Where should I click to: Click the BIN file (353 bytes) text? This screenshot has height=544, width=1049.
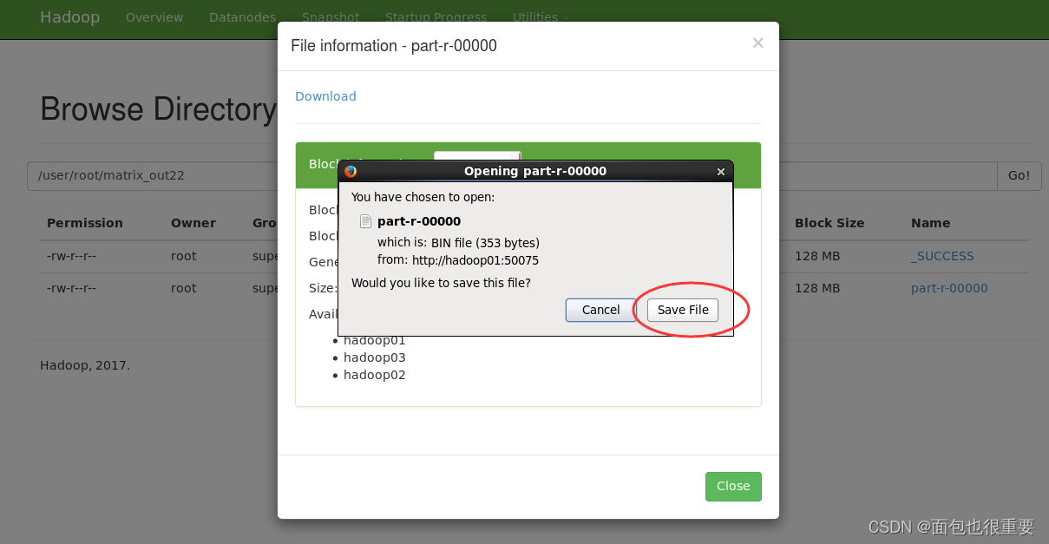tap(485, 243)
